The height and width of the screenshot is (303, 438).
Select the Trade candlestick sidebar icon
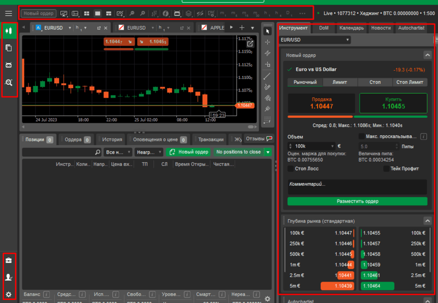(x=9, y=31)
